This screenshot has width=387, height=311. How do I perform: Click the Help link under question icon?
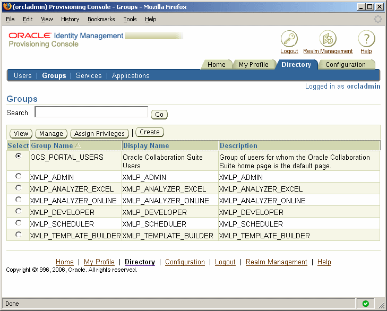[366, 51]
